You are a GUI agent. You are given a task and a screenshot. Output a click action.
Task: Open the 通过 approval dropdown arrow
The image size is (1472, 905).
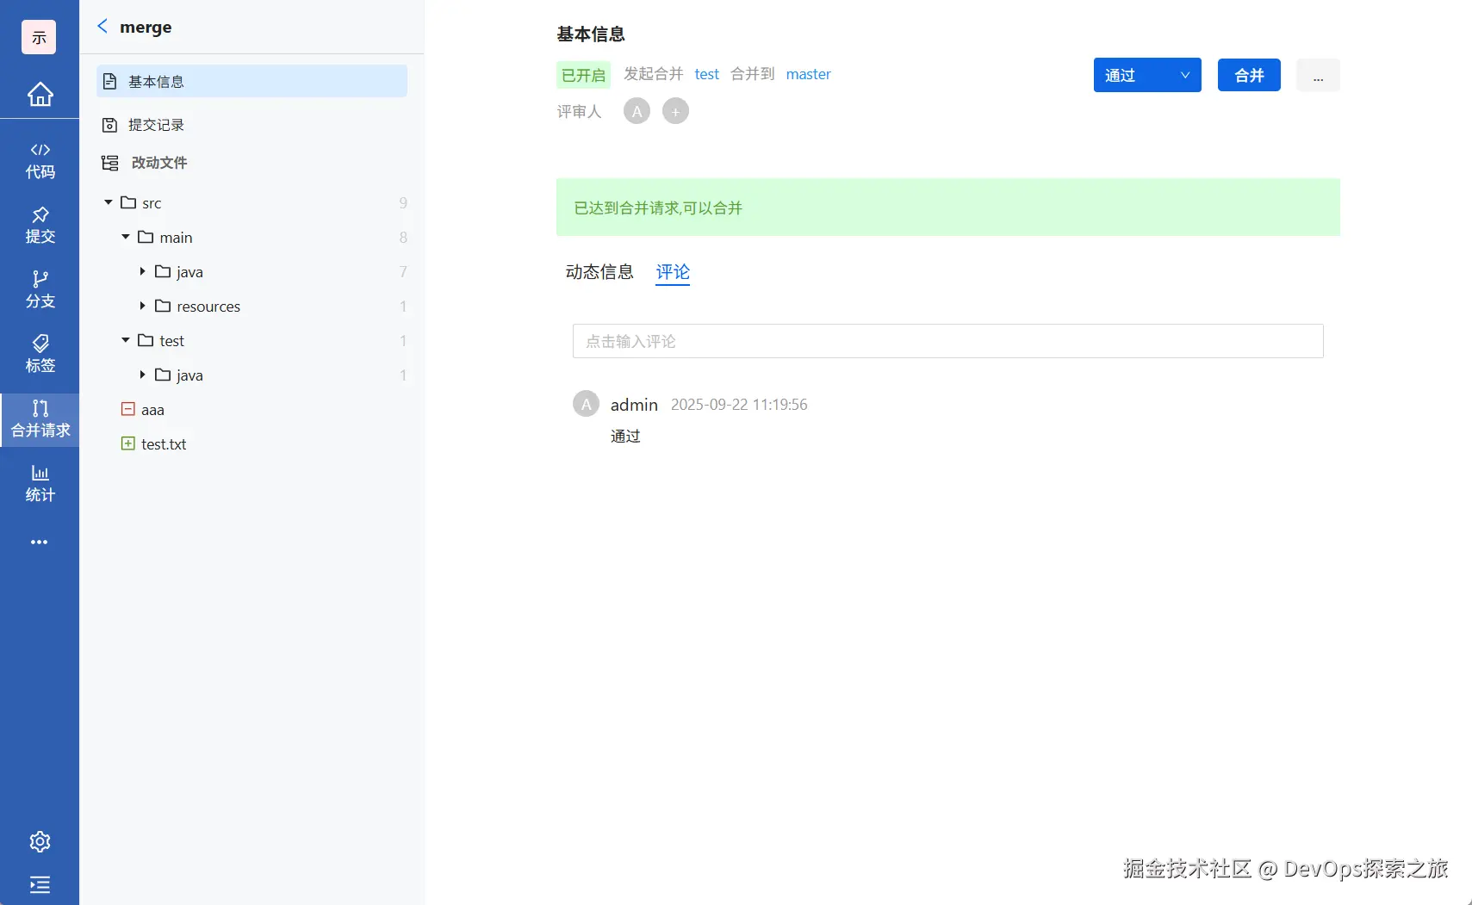pos(1185,75)
